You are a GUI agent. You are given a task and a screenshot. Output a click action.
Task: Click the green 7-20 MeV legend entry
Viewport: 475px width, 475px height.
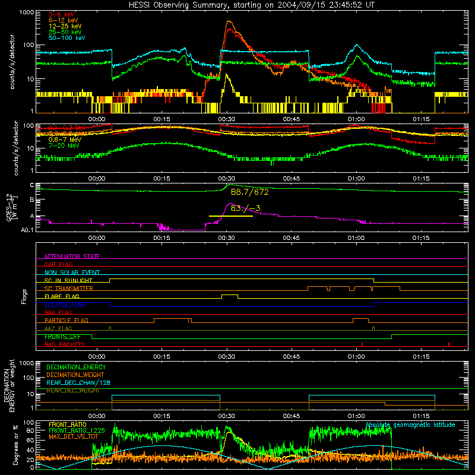[x=64, y=145]
